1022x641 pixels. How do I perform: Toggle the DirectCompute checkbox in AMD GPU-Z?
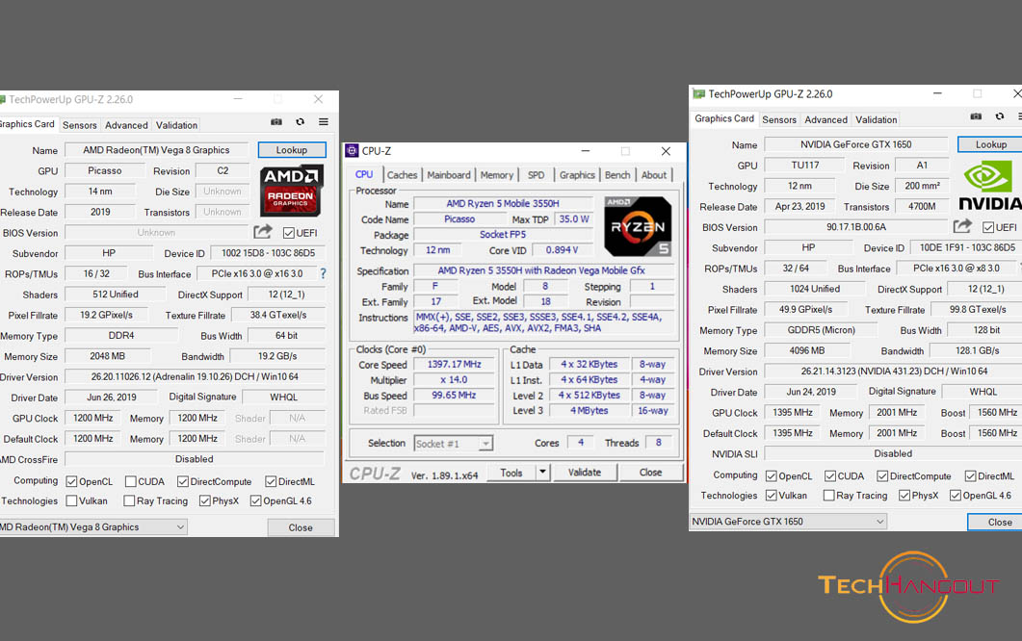pos(182,481)
